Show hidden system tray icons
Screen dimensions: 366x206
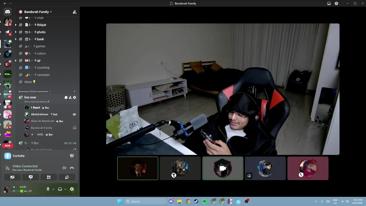click(316, 201)
